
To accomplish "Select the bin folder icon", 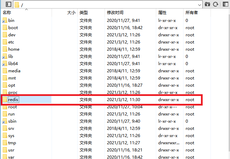I will tap(5, 21).
